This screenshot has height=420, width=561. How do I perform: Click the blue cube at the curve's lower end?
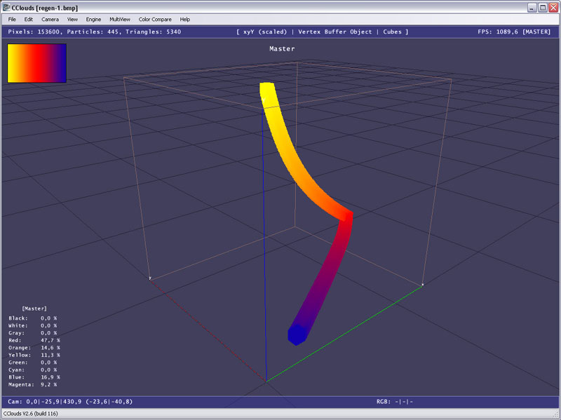(x=297, y=334)
